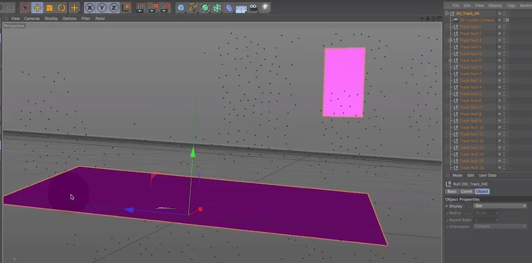The width and height of the screenshot is (532, 263).
Task: Open Object Manager Tags menu
Action: tap(511, 6)
